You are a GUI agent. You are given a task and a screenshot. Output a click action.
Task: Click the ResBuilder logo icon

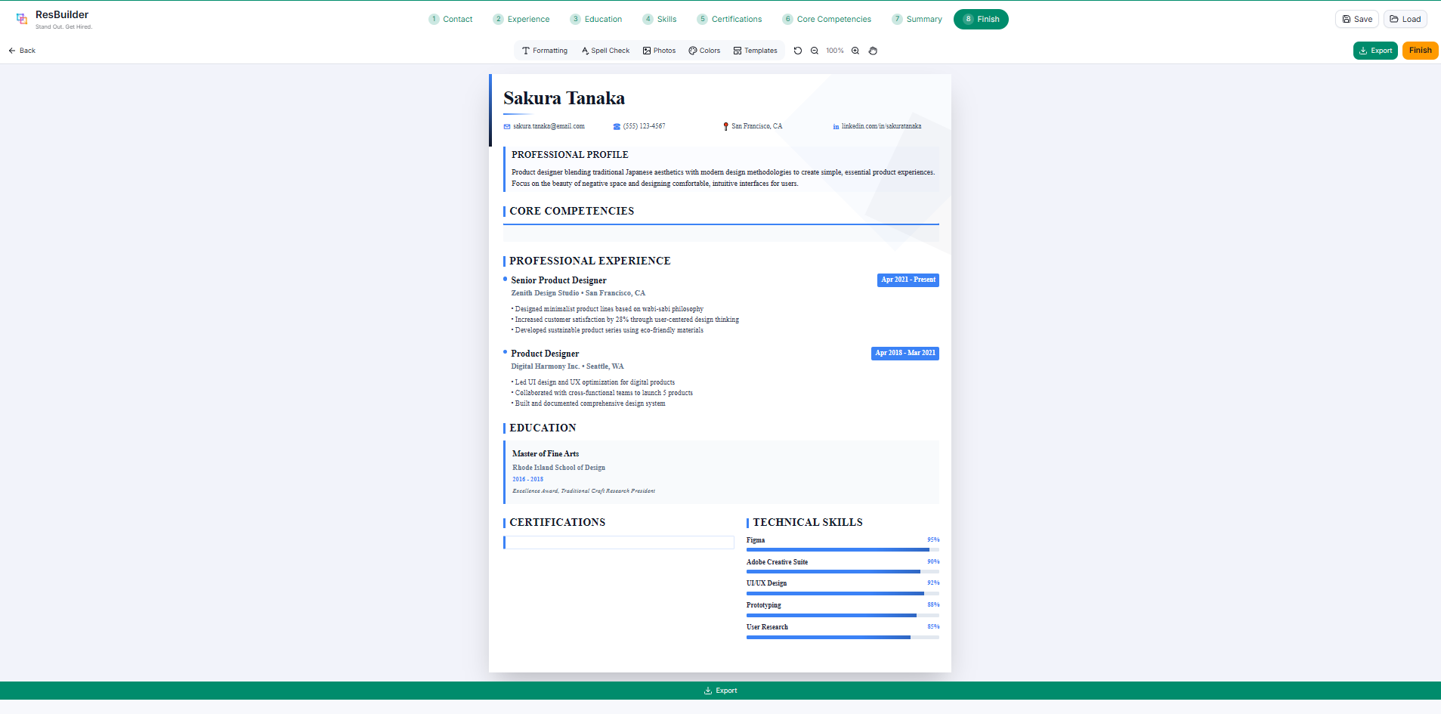point(22,19)
